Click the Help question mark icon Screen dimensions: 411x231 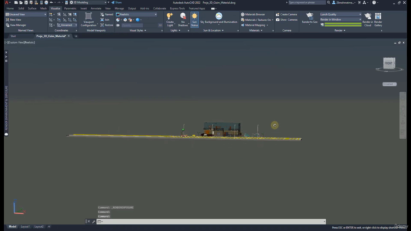tap(374, 3)
